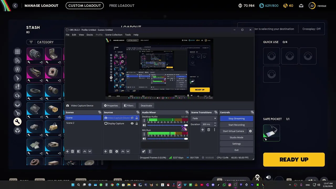Move source up arrow in the Sources panel
Image resolution: width=336 pixels, height=189 pixels.
pos(123,151)
